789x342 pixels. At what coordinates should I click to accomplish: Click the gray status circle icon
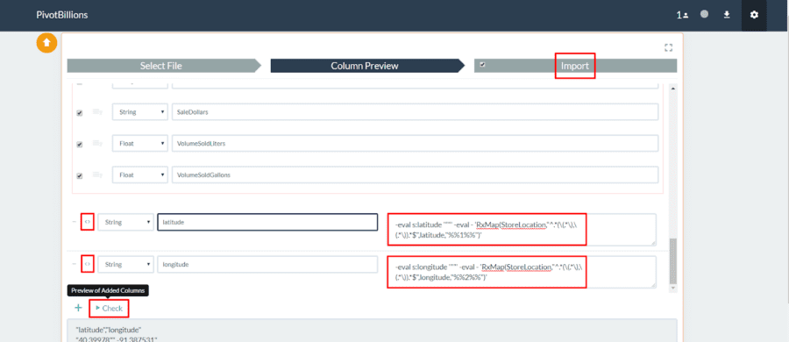705,15
